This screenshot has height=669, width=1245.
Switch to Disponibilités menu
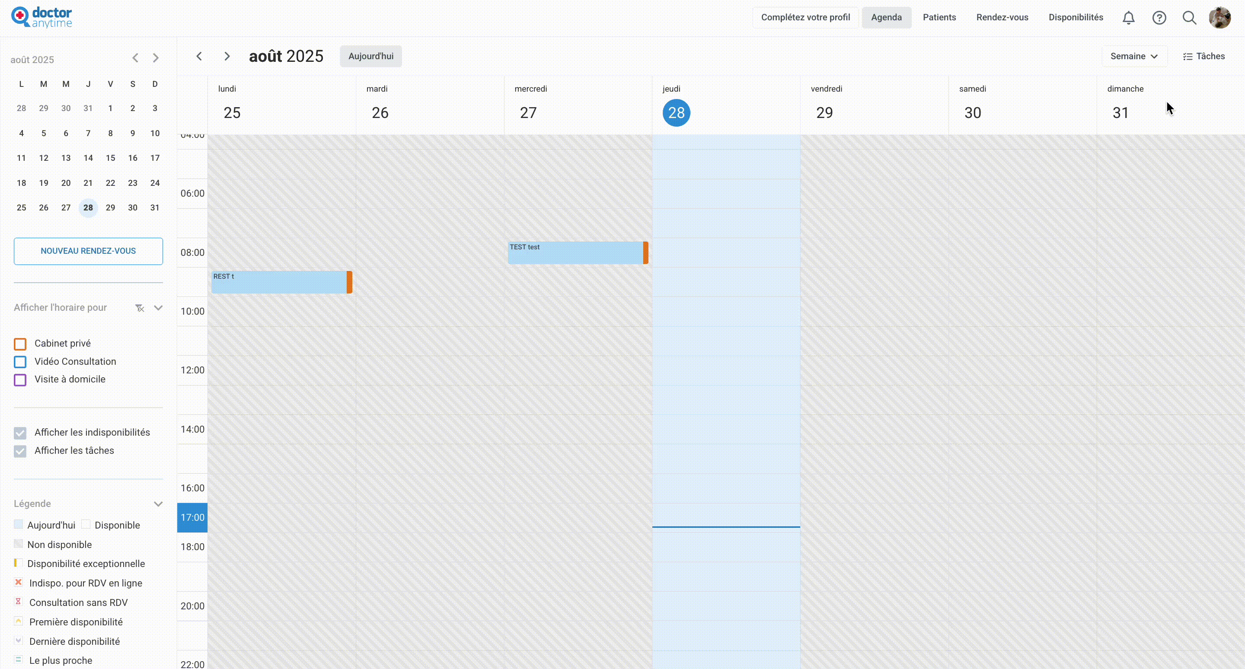pos(1076,17)
